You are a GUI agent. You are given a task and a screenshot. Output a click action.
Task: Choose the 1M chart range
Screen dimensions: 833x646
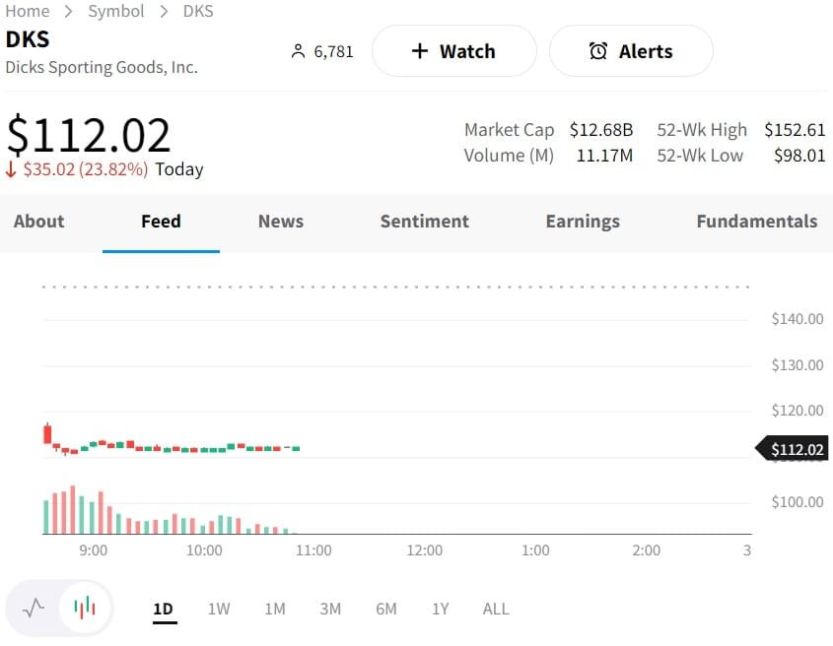275,609
